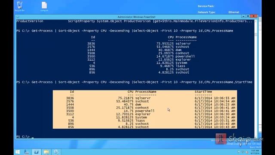The height and width of the screenshot is (155, 275).
Task: Open the Windows Start button
Action: (x=18, y=152)
